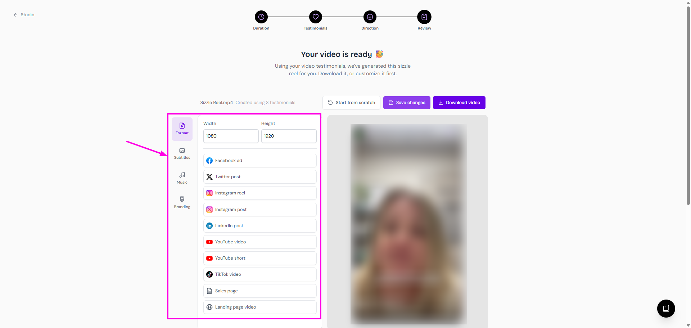This screenshot has height=328, width=691.
Task: Click Download video button
Action: click(459, 103)
